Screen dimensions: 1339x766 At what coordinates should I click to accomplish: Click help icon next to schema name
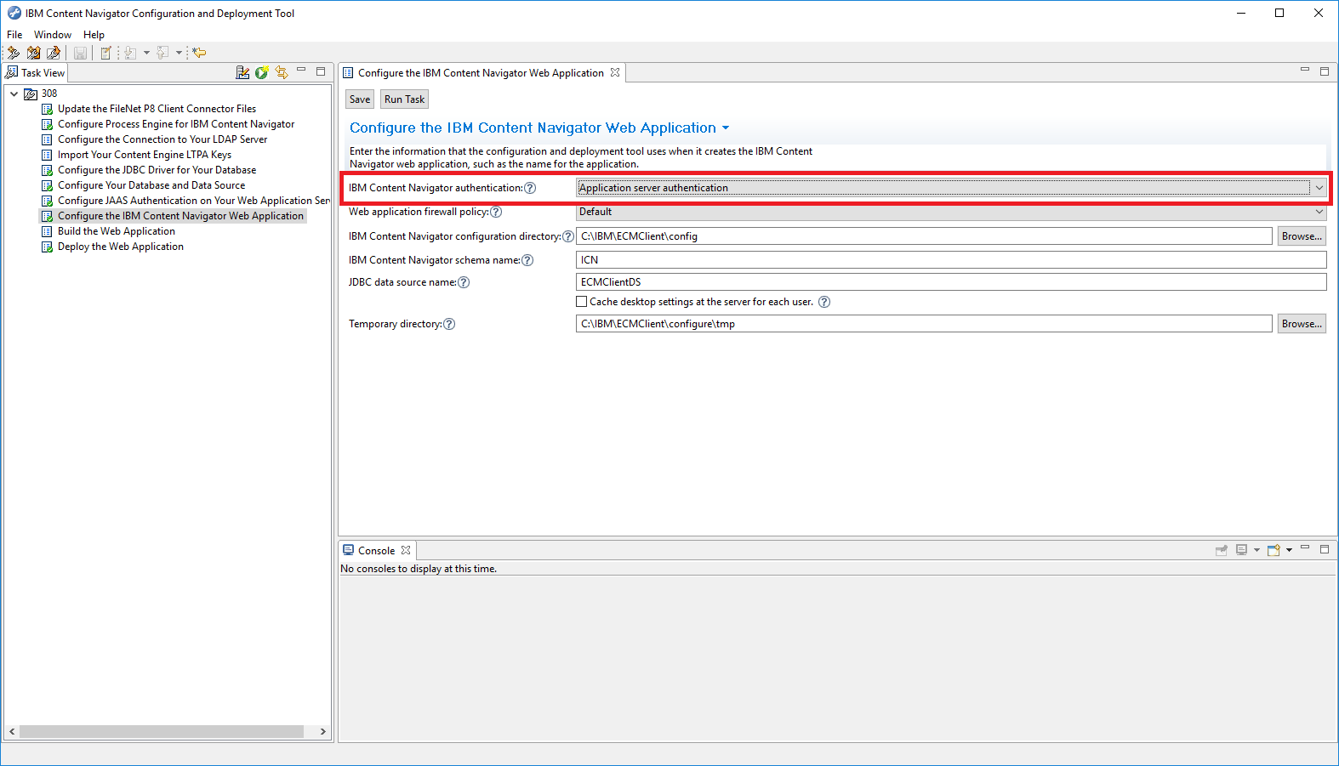click(x=527, y=260)
